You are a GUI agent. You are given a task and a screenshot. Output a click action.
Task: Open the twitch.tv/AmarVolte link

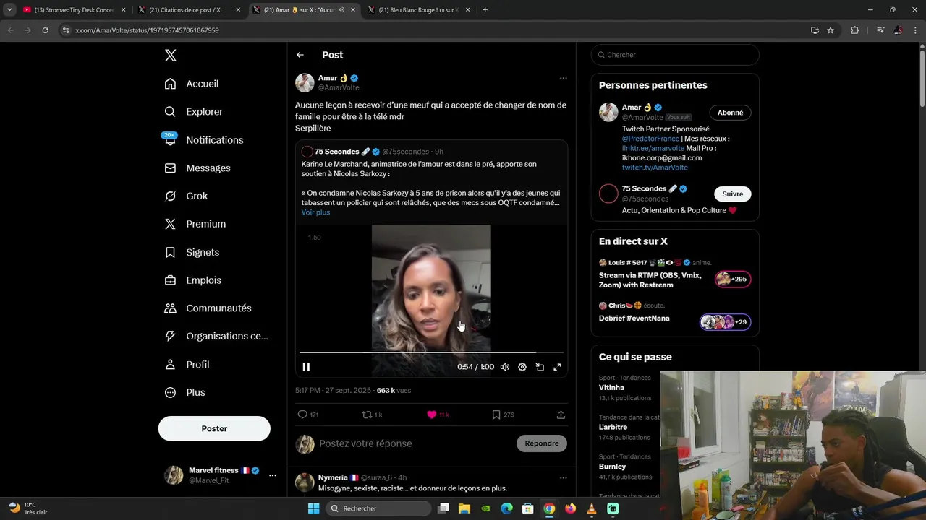pos(655,168)
